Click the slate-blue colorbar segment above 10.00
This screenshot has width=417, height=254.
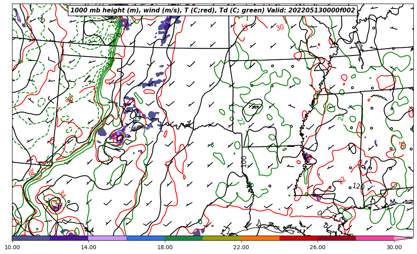pos(31,238)
